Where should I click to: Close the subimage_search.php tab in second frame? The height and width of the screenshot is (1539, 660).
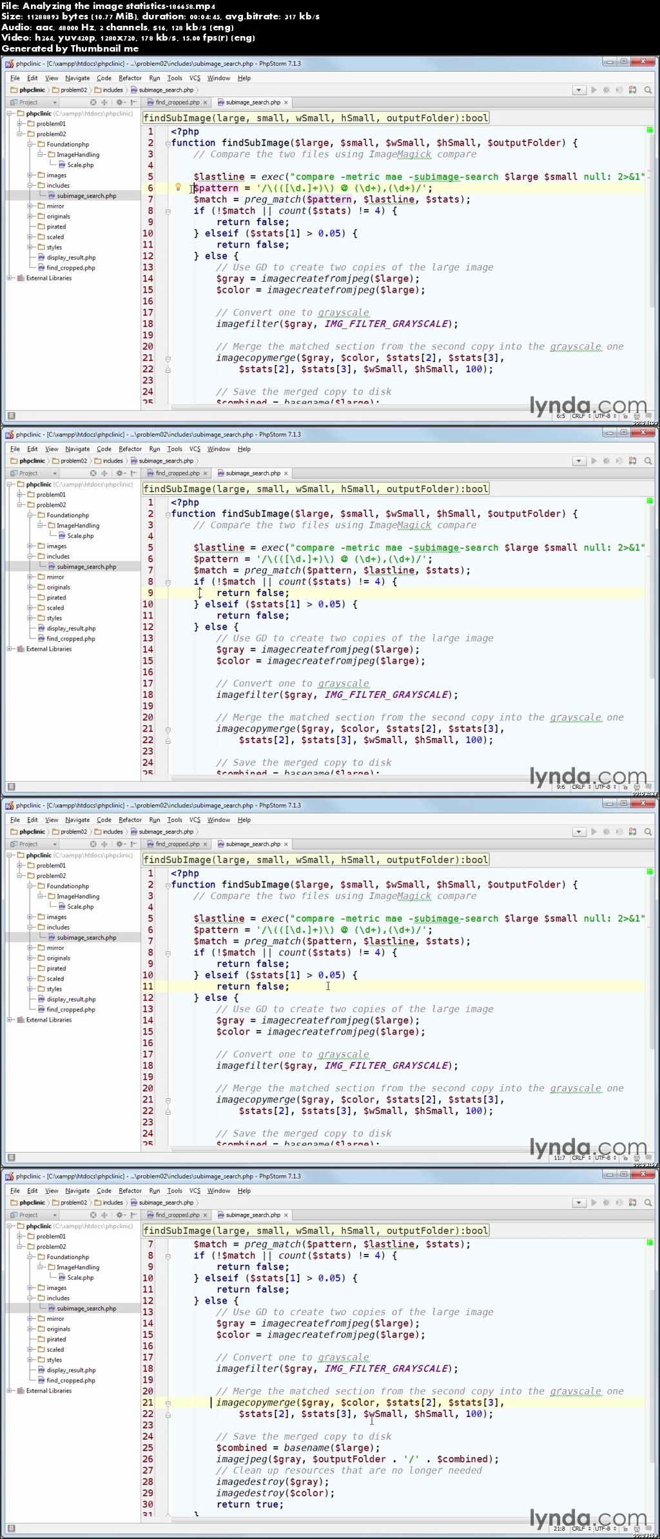click(286, 473)
